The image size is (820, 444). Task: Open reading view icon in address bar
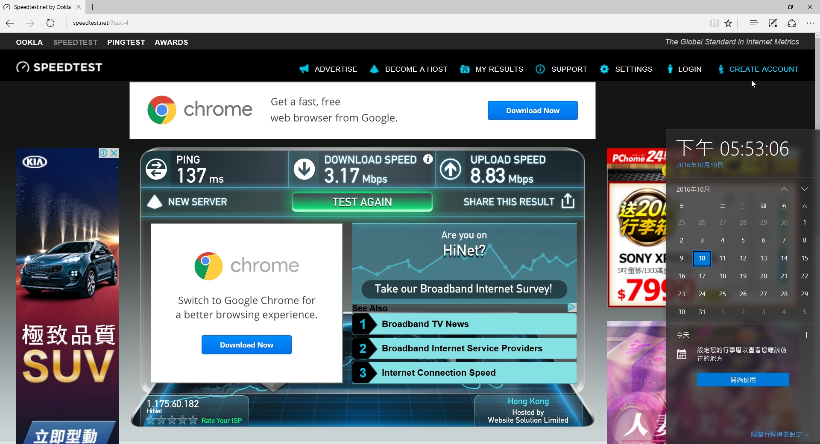[x=714, y=23]
